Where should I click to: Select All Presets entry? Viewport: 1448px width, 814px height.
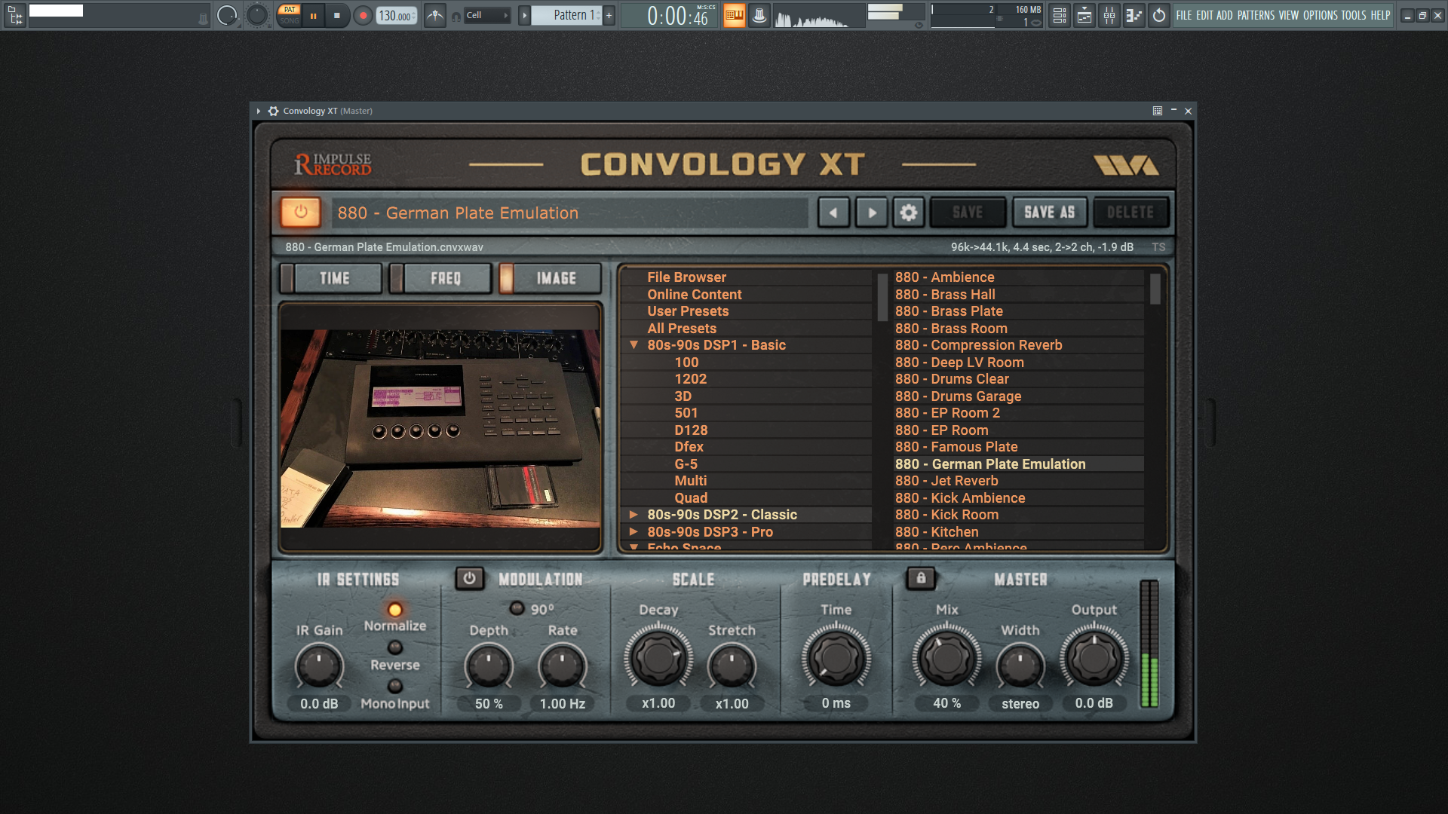(682, 329)
